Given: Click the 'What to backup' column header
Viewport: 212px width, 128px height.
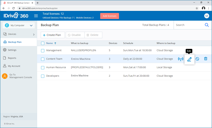Looking at the screenshot, I should [79, 43].
